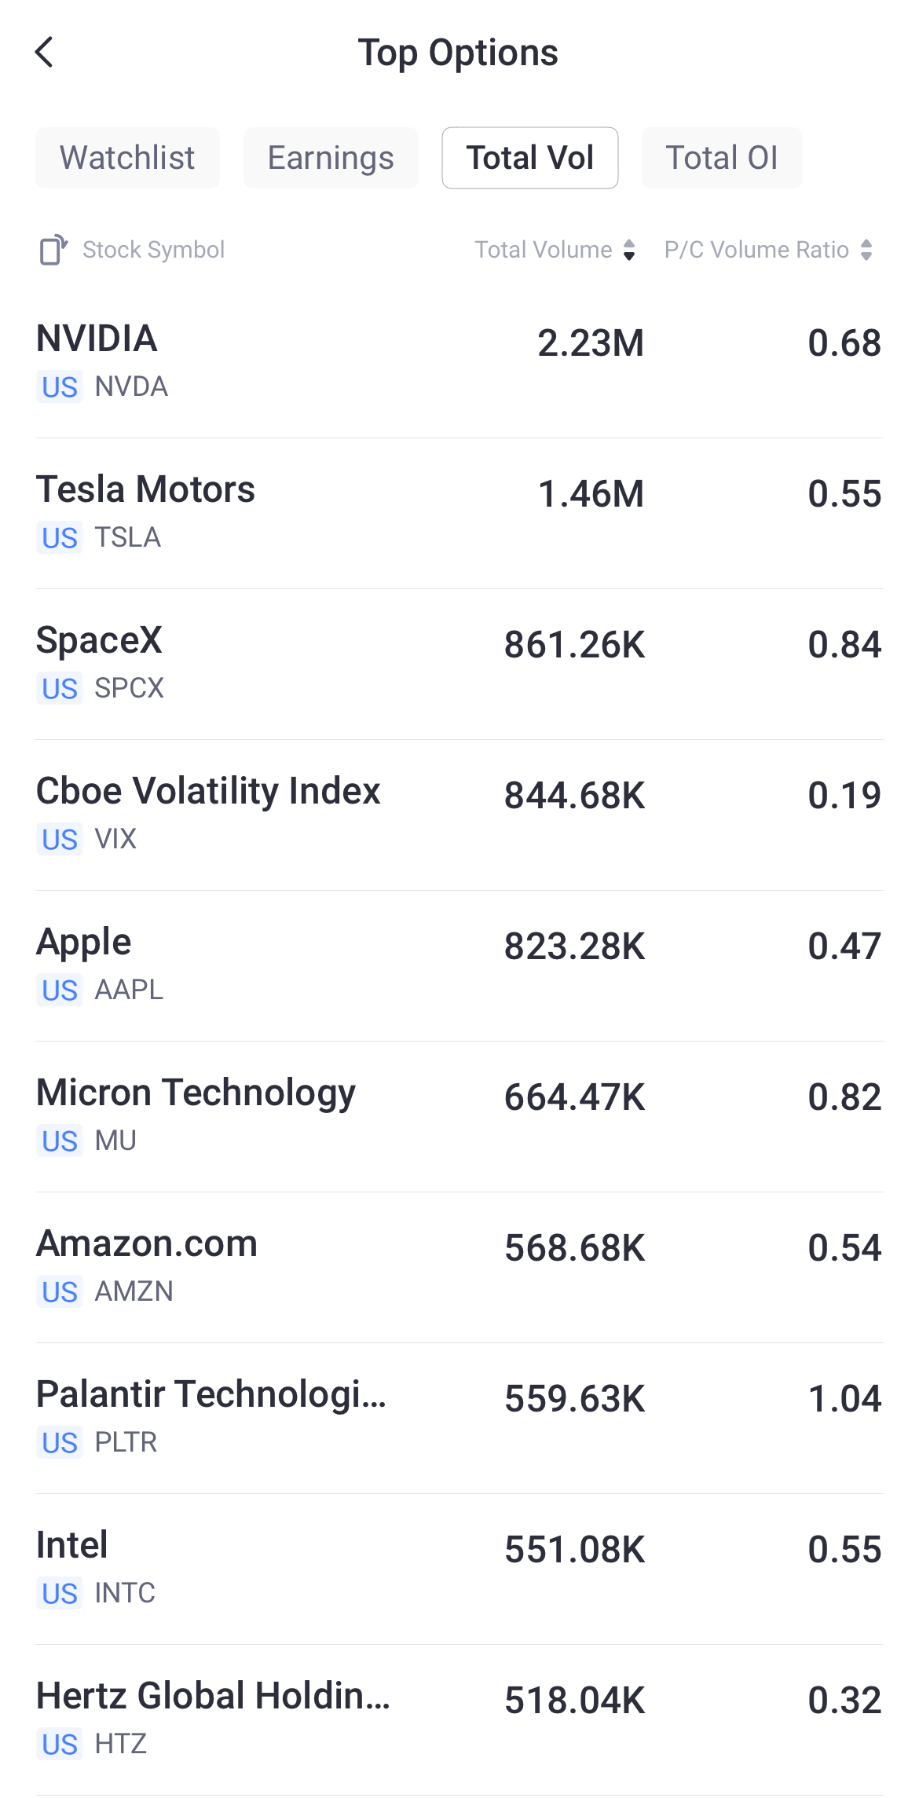Tap the rotate layout icon beside Stock Symbol
919x1798 pixels.
[53, 250]
